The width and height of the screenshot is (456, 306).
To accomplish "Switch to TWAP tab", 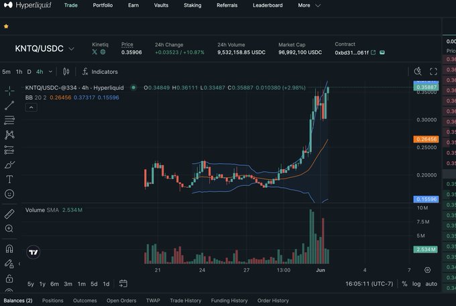I will 153,301.
